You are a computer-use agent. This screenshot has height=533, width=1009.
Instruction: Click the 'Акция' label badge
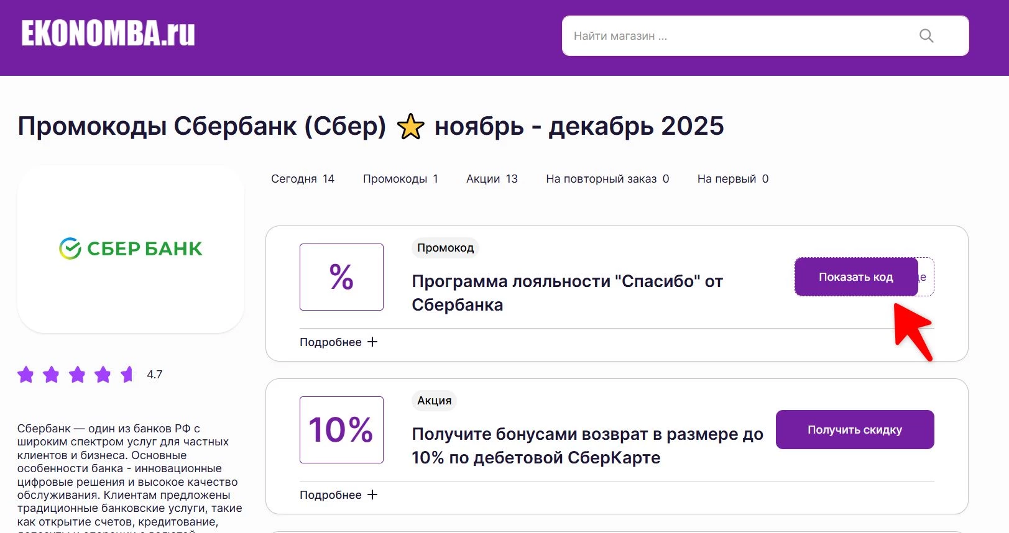[434, 401]
